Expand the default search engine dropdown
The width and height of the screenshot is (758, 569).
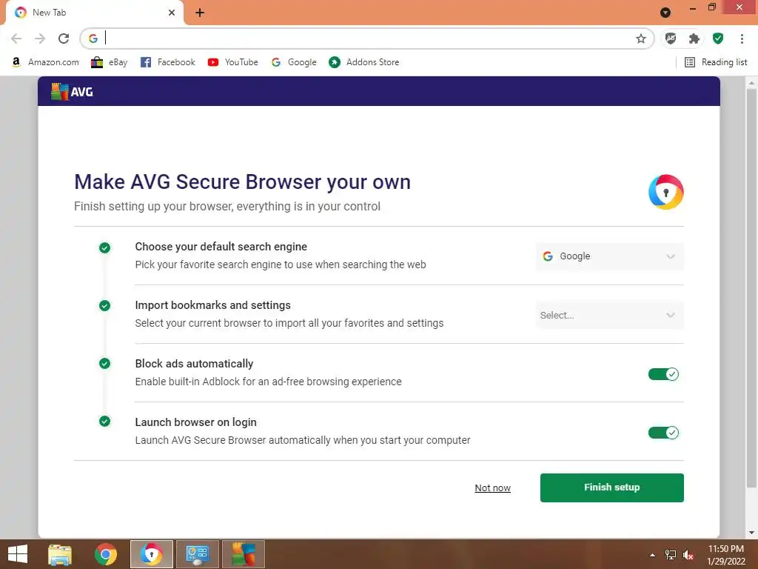(x=609, y=256)
